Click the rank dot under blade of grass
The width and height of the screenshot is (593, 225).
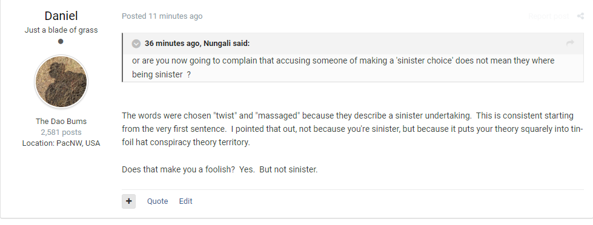(x=61, y=41)
